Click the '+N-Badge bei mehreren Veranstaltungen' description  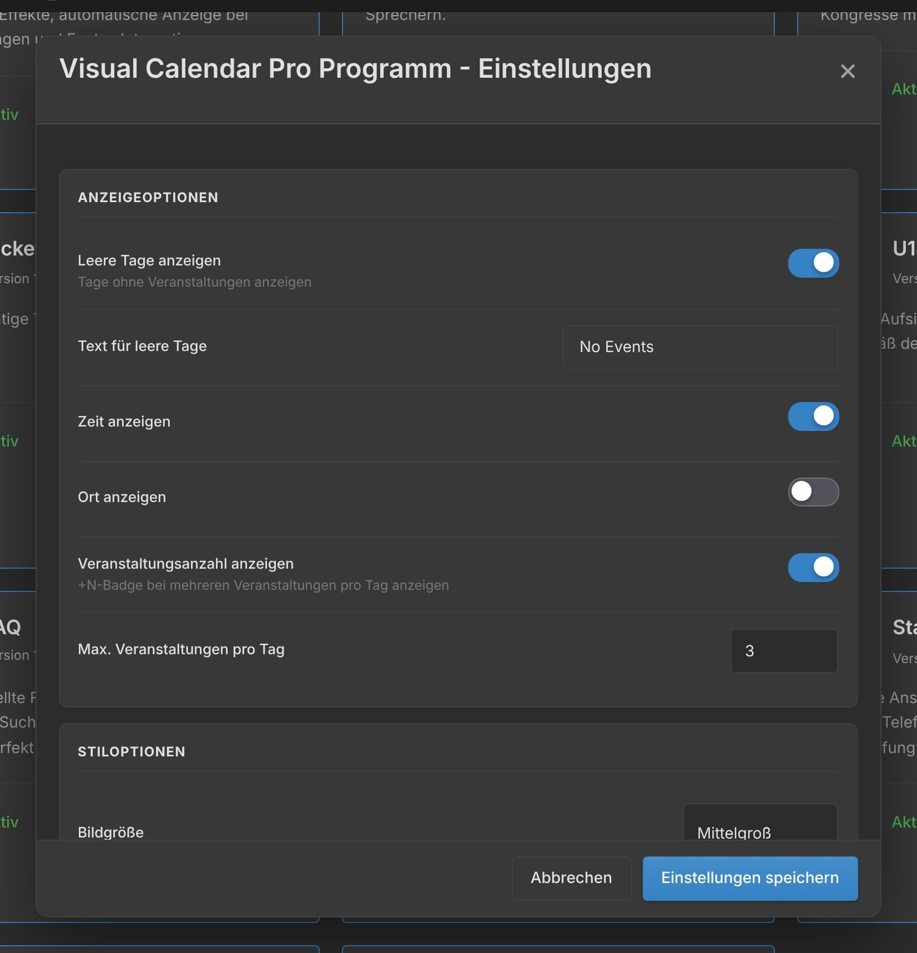(263, 585)
